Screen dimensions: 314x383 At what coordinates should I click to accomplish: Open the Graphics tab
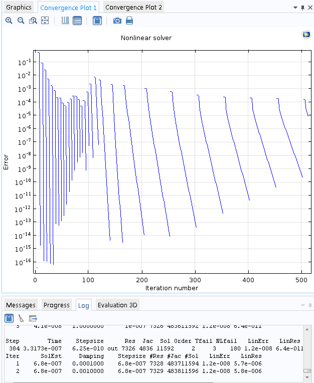tap(19, 8)
